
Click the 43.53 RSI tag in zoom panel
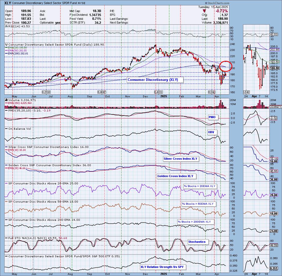(x=274, y=35)
